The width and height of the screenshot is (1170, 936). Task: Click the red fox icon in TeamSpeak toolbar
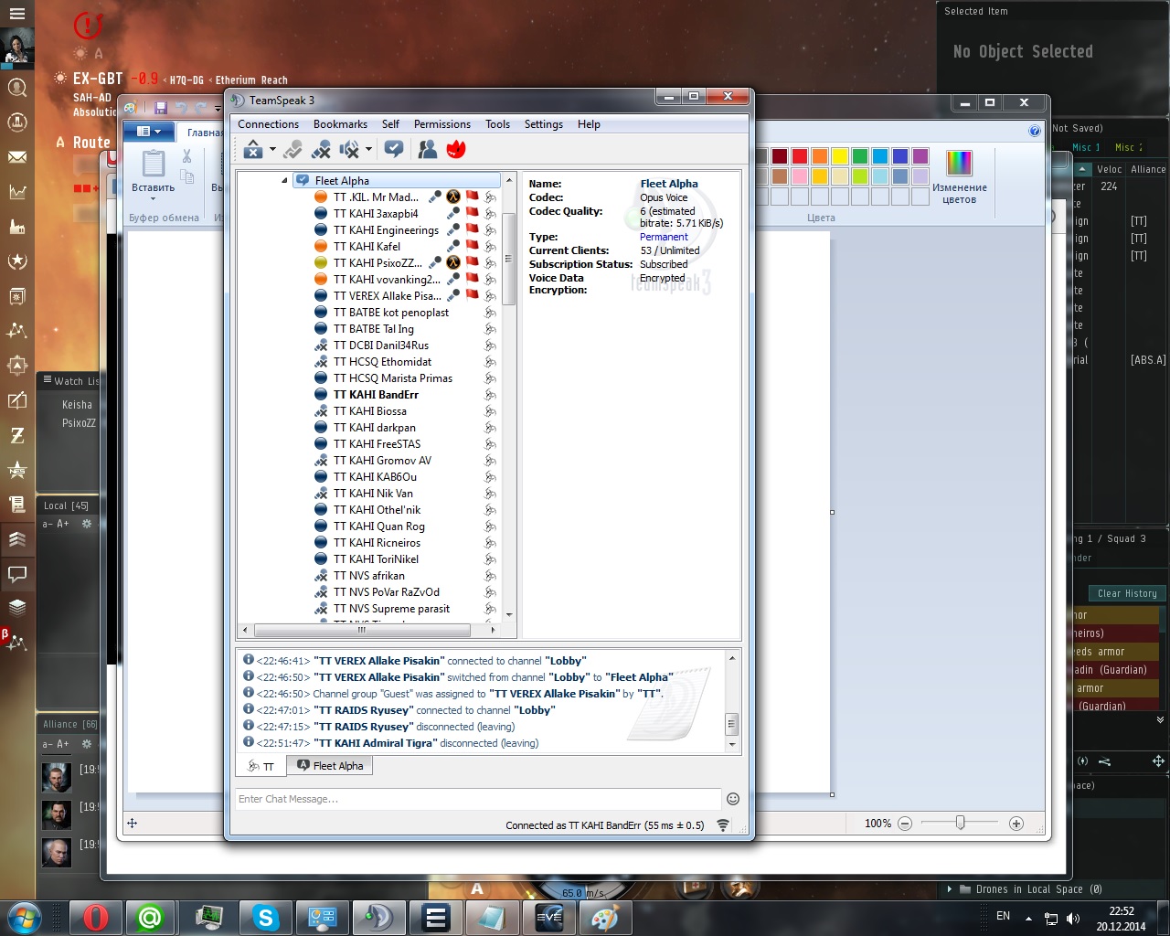(x=456, y=150)
